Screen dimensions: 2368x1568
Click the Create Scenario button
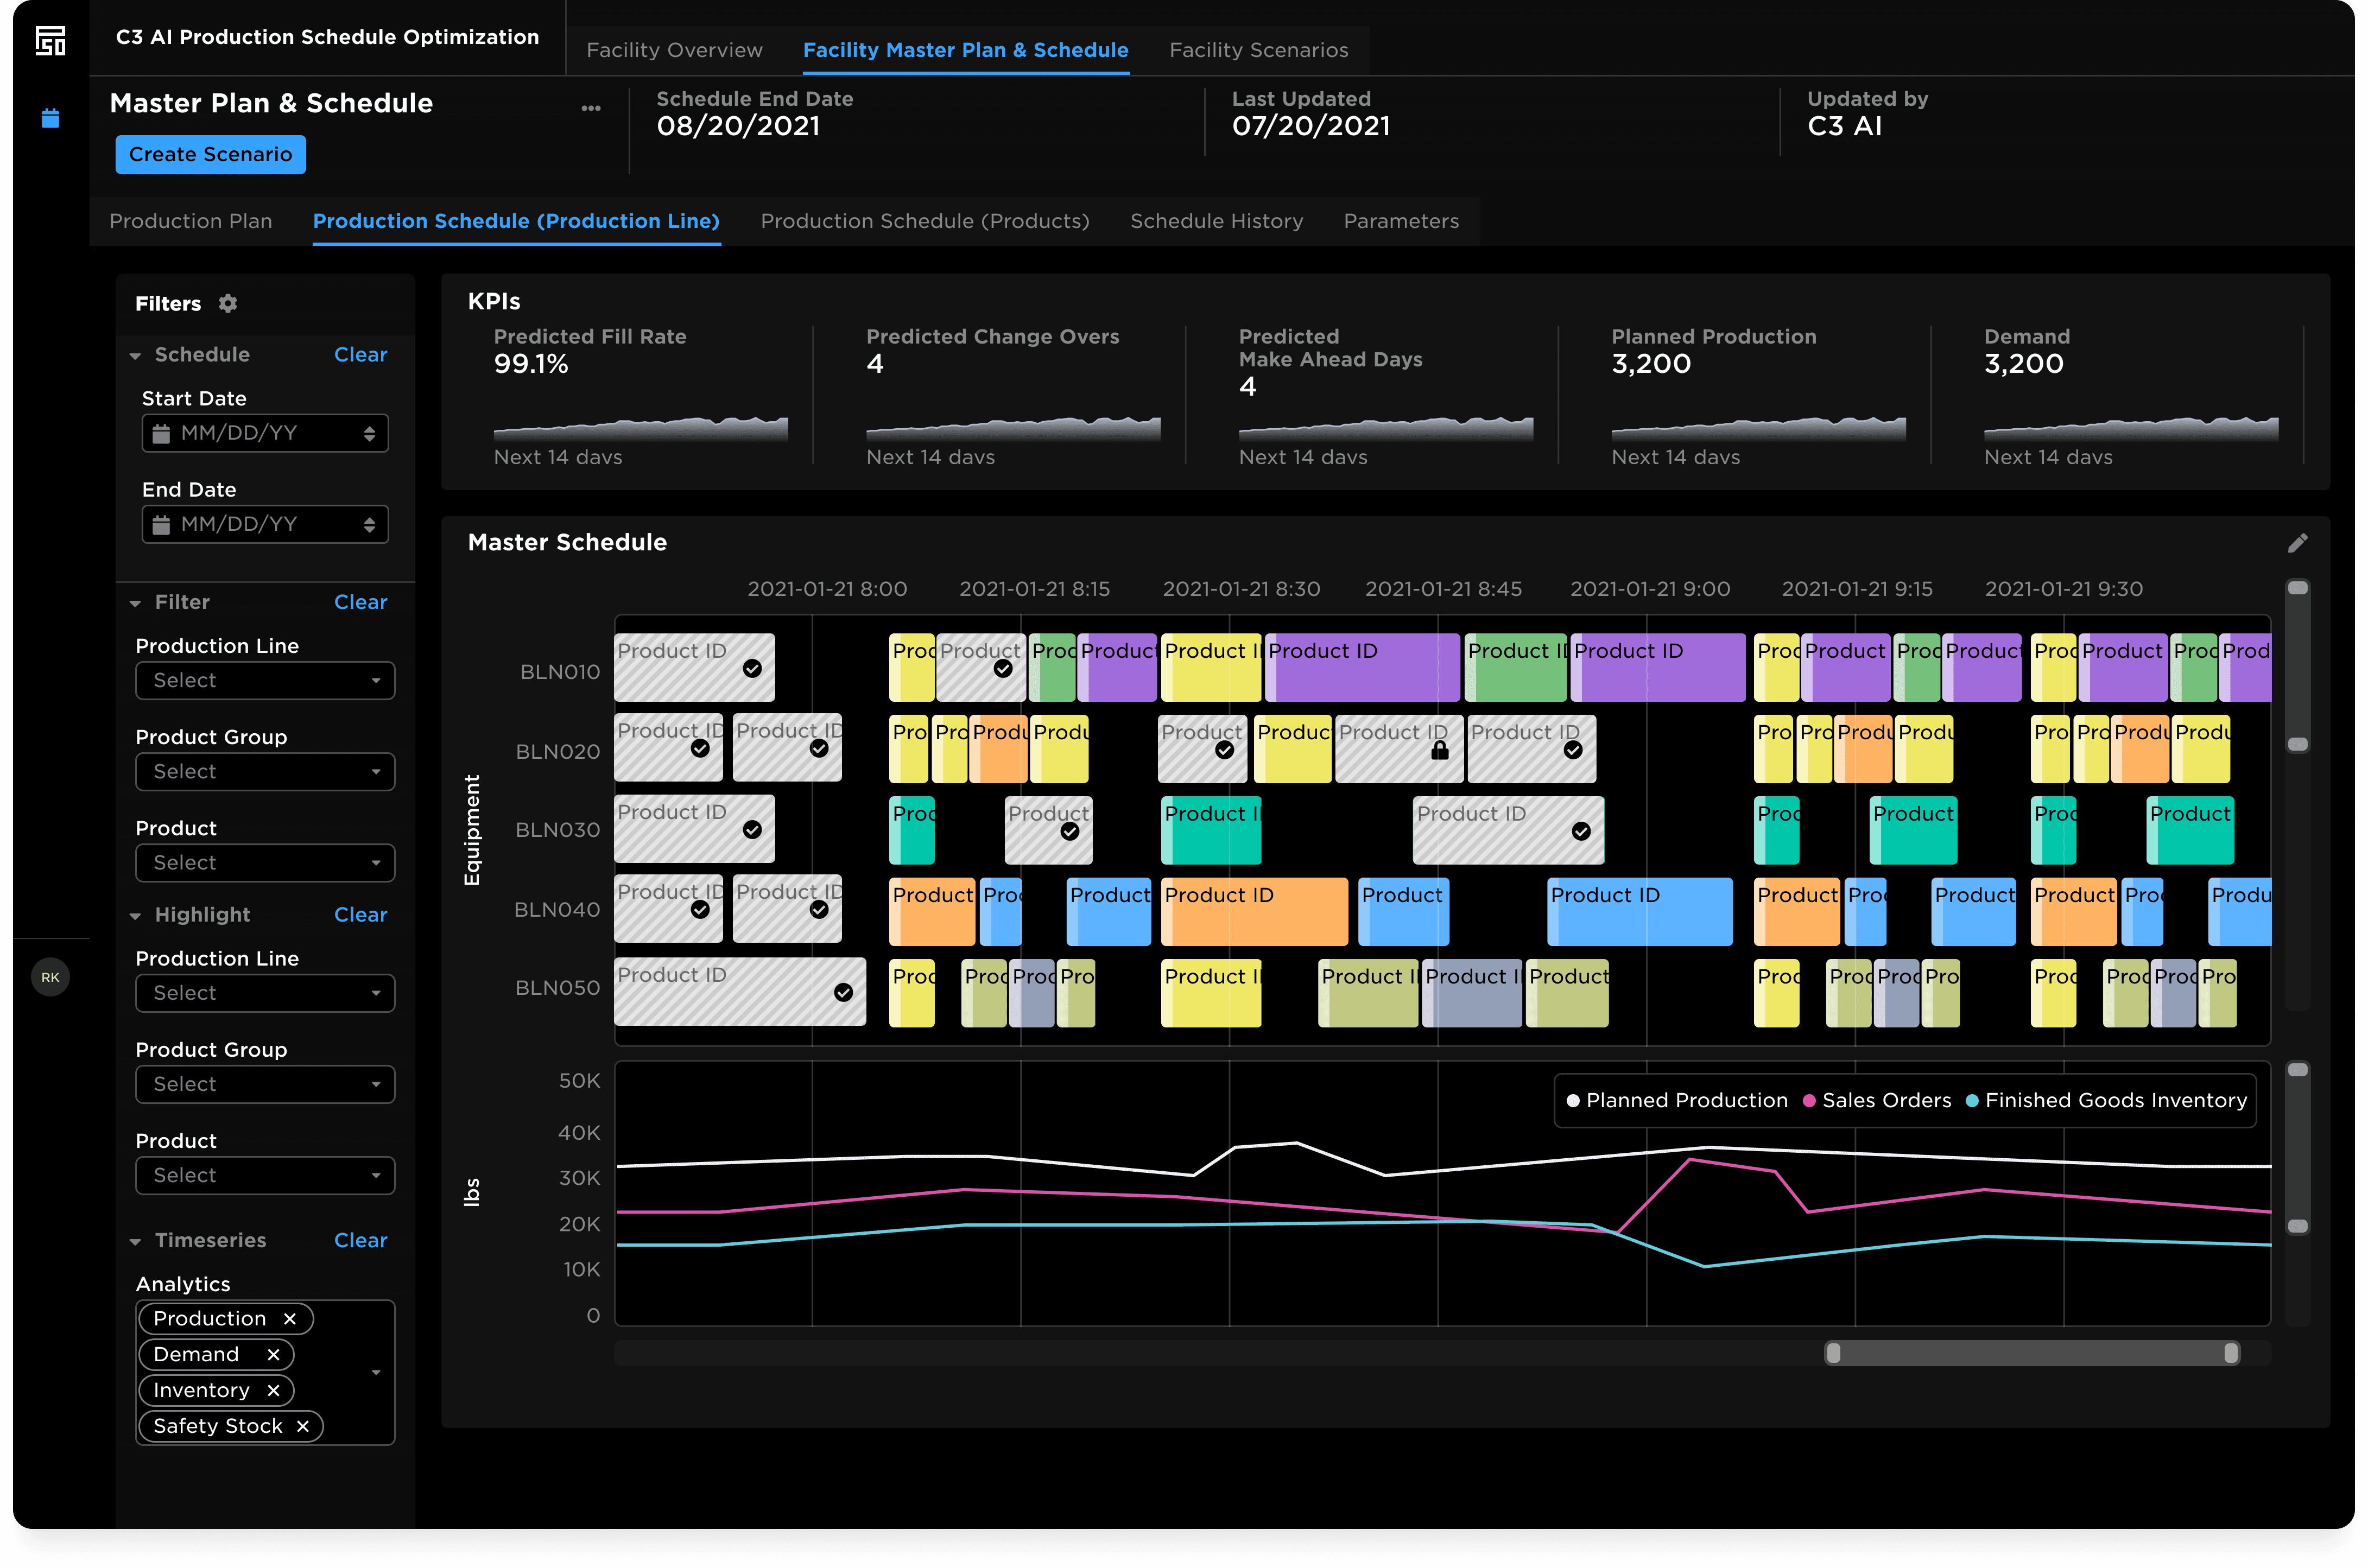[210, 154]
